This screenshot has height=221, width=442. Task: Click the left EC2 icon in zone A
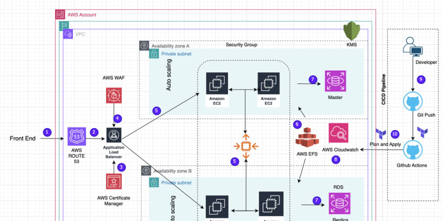click(x=217, y=83)
